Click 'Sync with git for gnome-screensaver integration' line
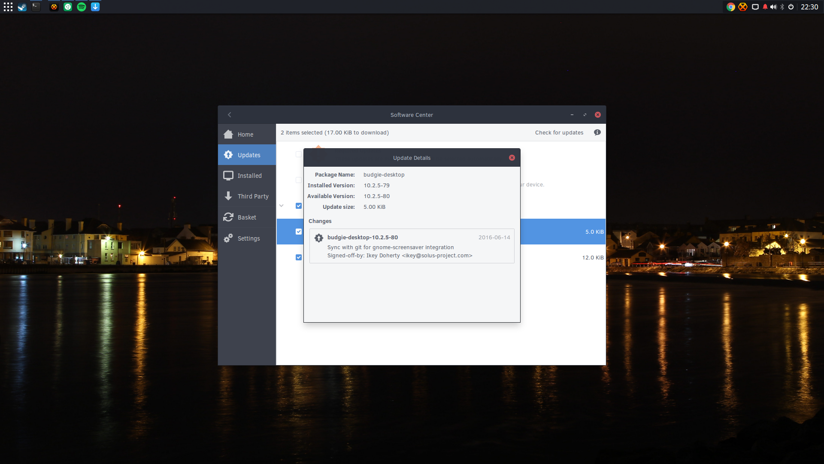Screen dimensions: 824x464 [x=391, y=247]
